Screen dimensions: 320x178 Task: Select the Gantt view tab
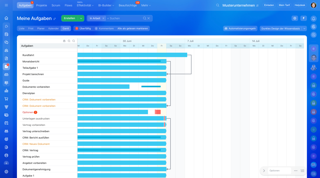click(x=66, y=28)
